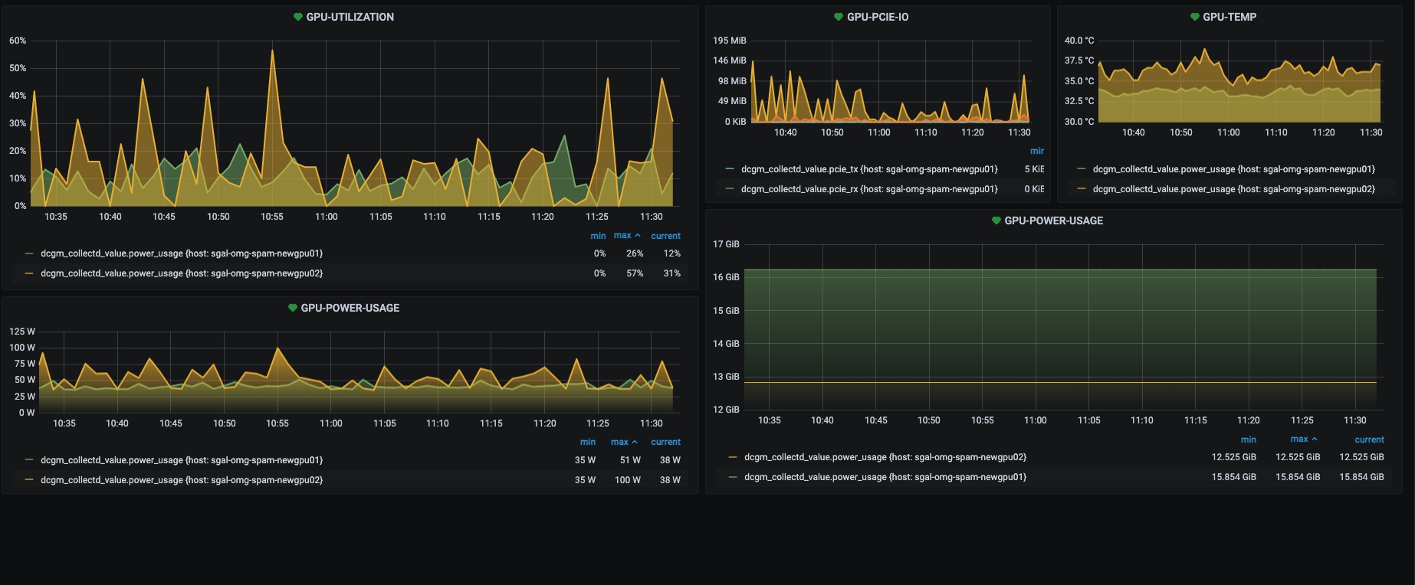Click heart icon of the watts GPU-POWER-USAGE panel
This screenshot has width=1415, height=585.
click(293, 308)
